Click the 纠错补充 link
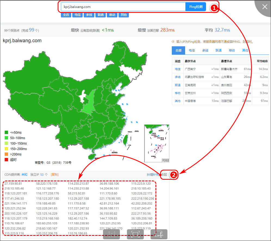Viewport: 271px width, 241px height. tap(153, 175)
